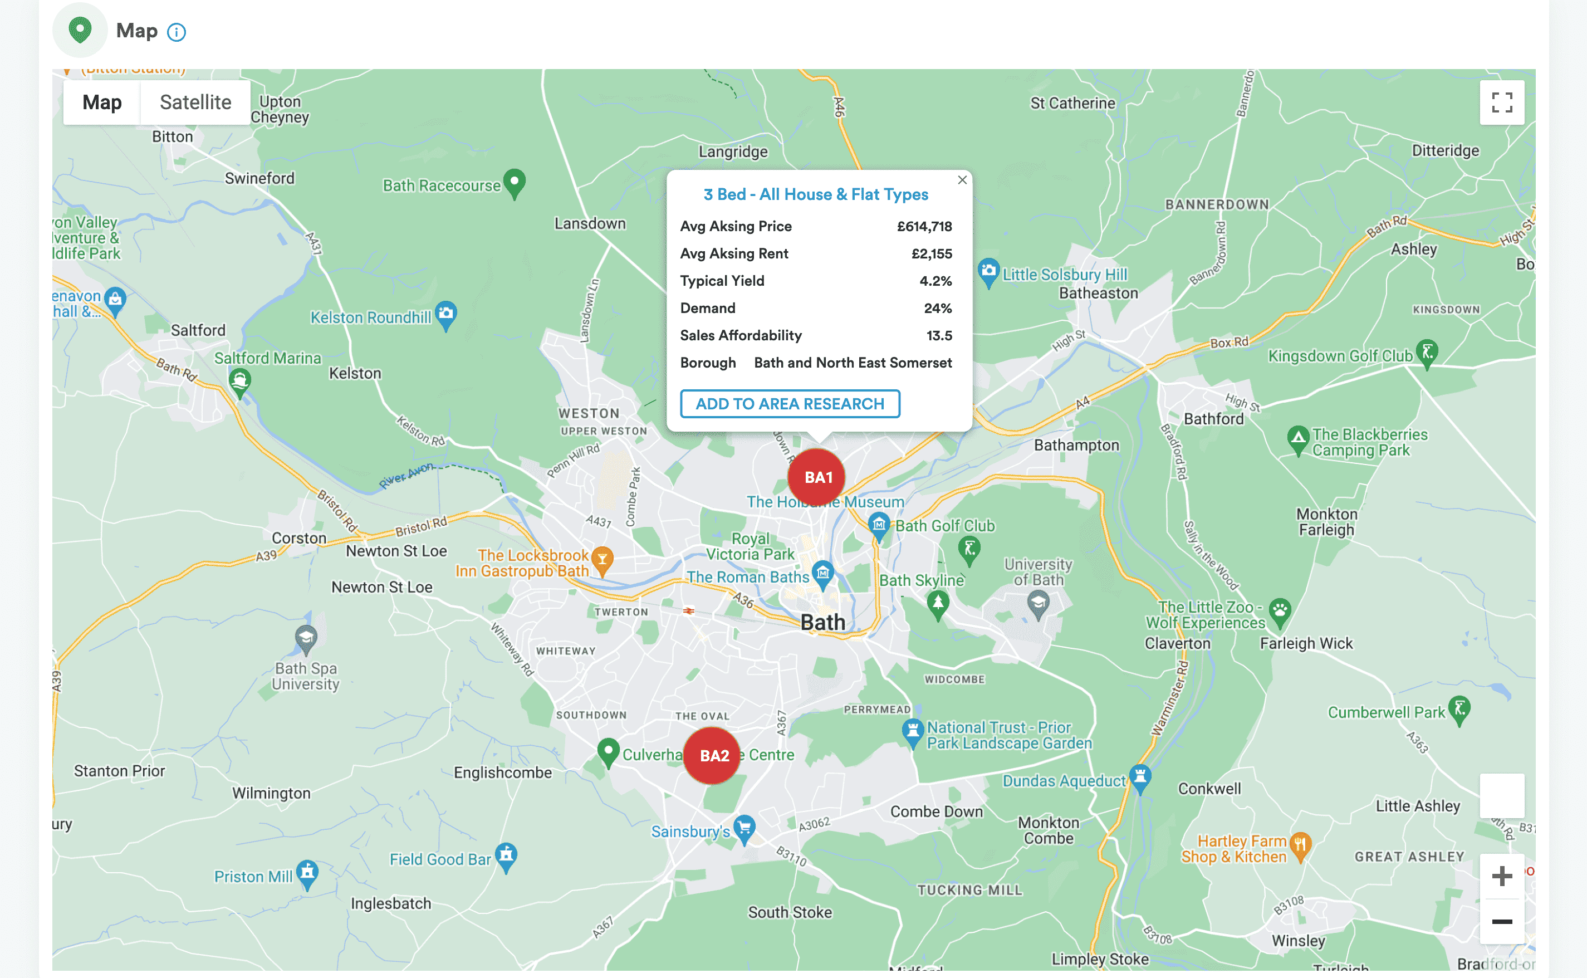Close the 3 Bed info popup
Screen dimensions: 1587x978
pos(962,180)
